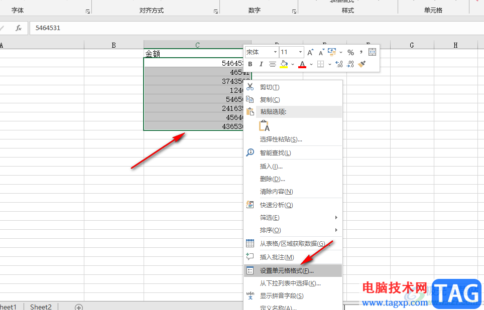The width and height of the screenshot is (484, 310).
Task: Click the fx insert function icon
Action: (19, 28)
